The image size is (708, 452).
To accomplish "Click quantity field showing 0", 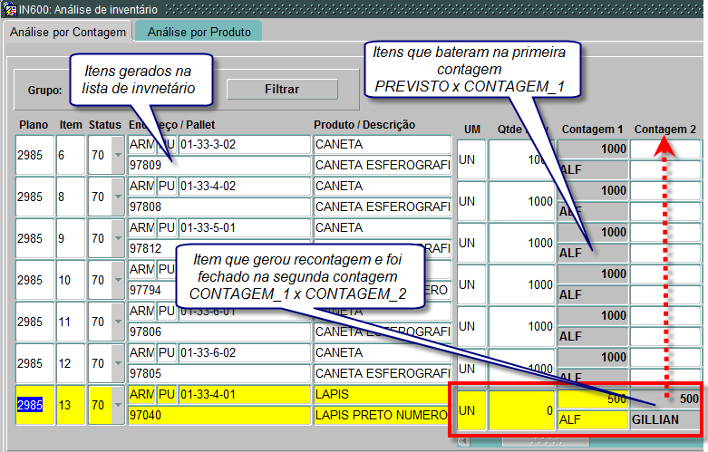I will point(521,410).
